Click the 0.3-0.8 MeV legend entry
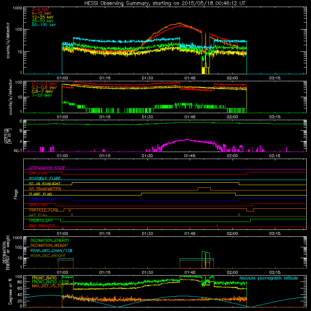The height and width of the screenshot is (311, 311). pyautogui.click(x=44, y=87)
